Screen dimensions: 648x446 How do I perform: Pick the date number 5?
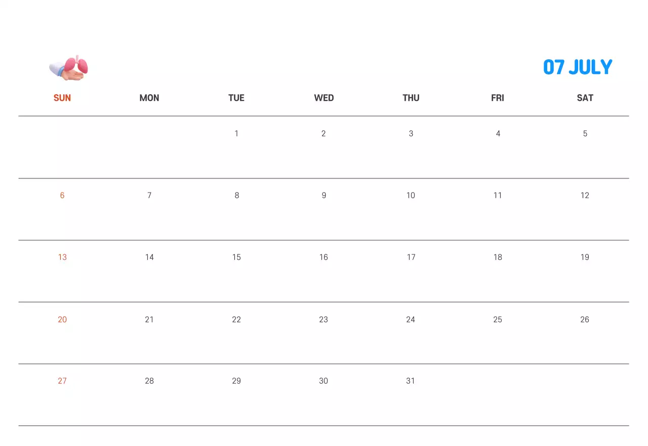pyautogui.click(x=585, y=134)
